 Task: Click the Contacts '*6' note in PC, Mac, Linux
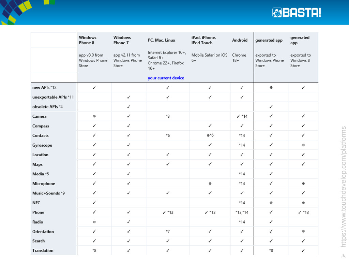click(x=168, y=135)
